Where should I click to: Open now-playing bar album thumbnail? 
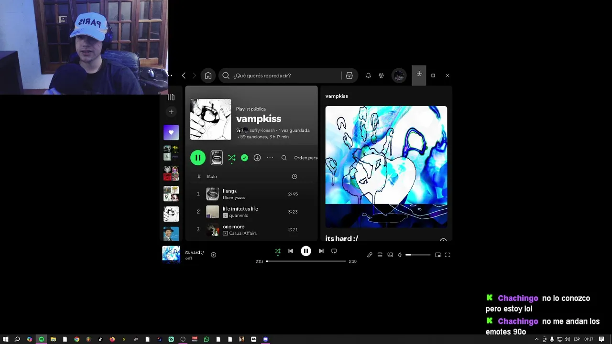(x=171, y=254)
